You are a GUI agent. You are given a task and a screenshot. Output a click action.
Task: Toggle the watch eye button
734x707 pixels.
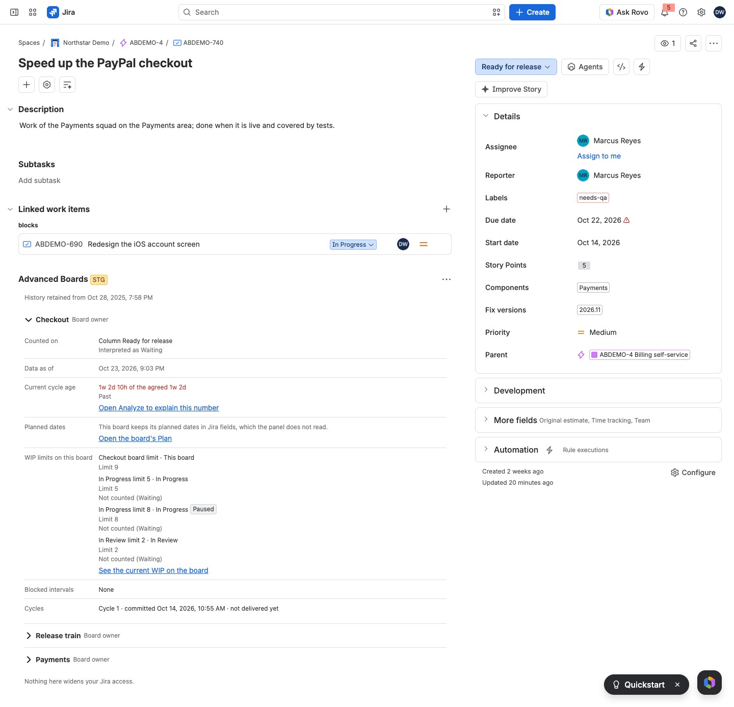coord(668,43)
